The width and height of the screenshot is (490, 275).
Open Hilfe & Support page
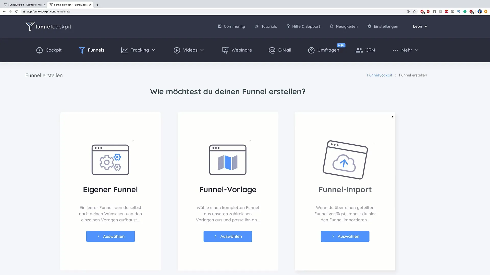tap(303, 26)
